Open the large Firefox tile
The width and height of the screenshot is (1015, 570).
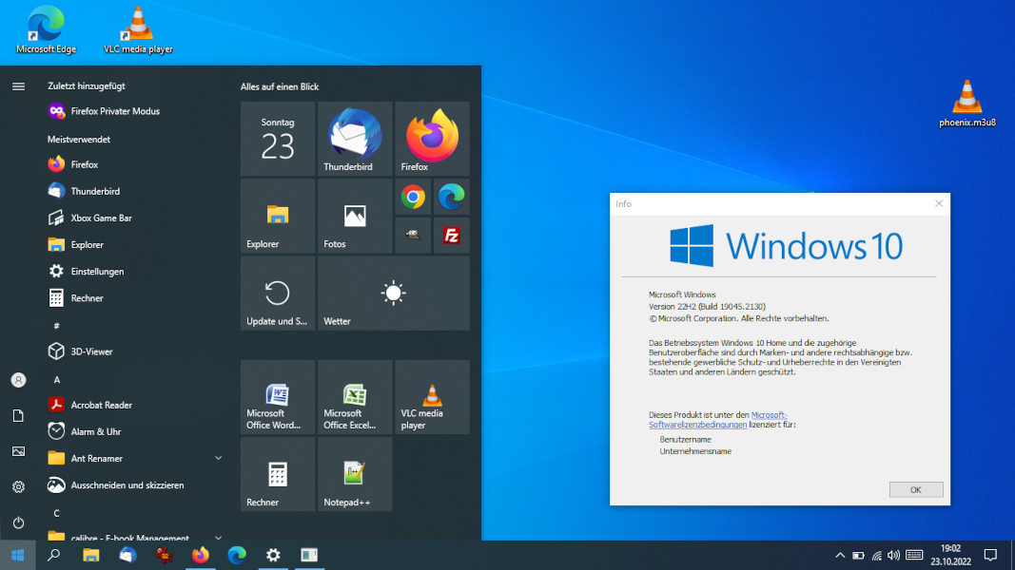tap(433, 139)
